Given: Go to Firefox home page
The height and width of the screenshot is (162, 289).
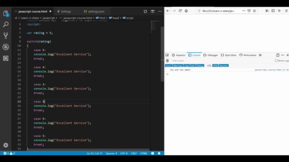Looking at the screenshot, I should [x=186, y=11].
